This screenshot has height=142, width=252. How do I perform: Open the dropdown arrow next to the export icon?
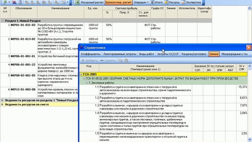coord(9,2)
